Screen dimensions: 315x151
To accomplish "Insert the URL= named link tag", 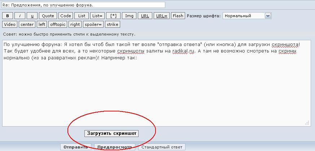I will pos(162,16).
